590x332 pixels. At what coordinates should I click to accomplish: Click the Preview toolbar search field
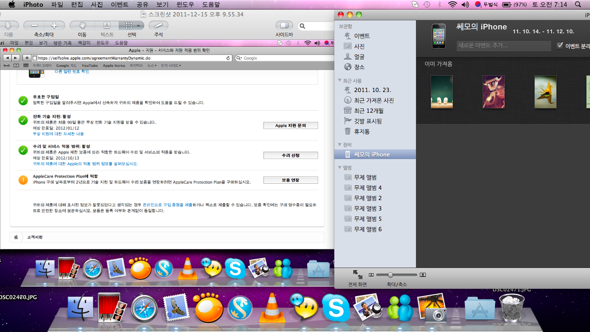316,26
